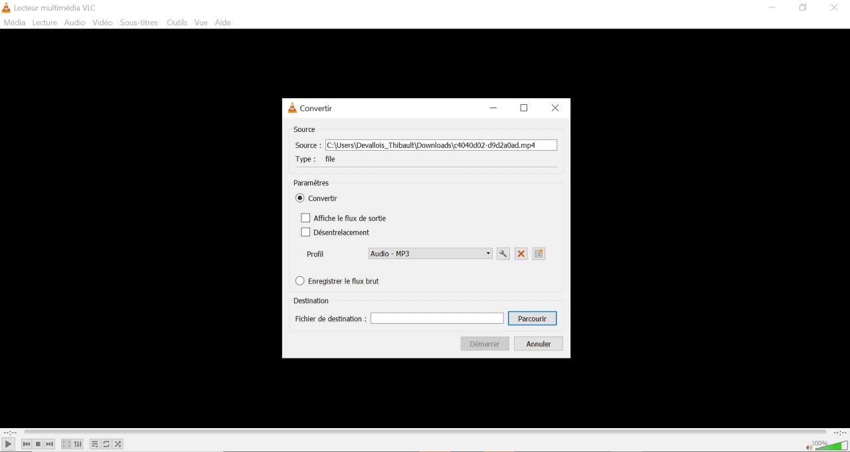850x452 pixels.
Task: Delete selected profile with red X icon
Action: [x=521, y=254]
